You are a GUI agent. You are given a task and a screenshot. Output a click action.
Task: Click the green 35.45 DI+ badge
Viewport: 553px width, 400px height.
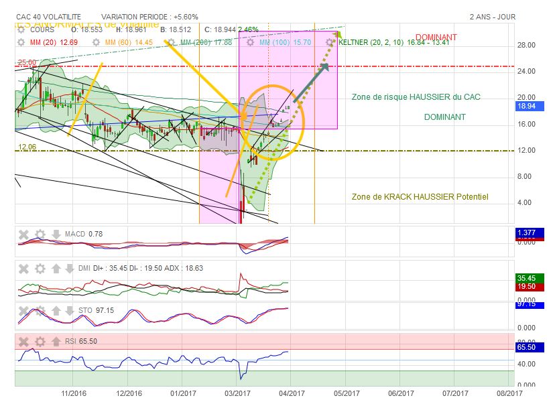point(530,278)
